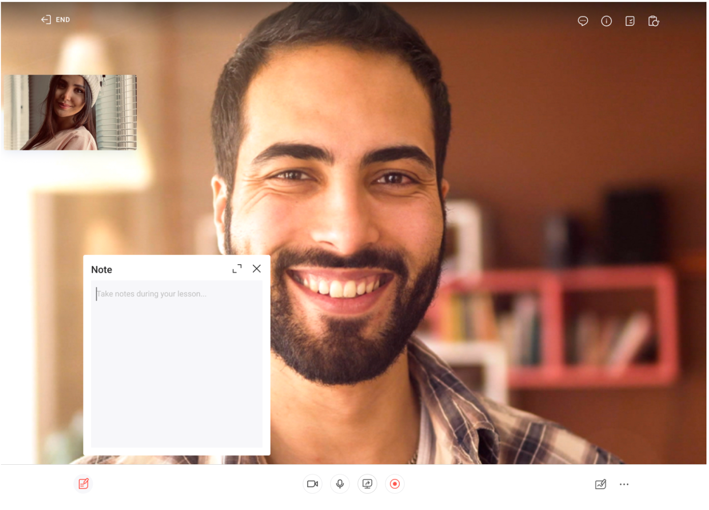Toggle the camera on or off
The width and height of the screenshot is (709, 510).
pyautogui.click(x=313, y=484)
